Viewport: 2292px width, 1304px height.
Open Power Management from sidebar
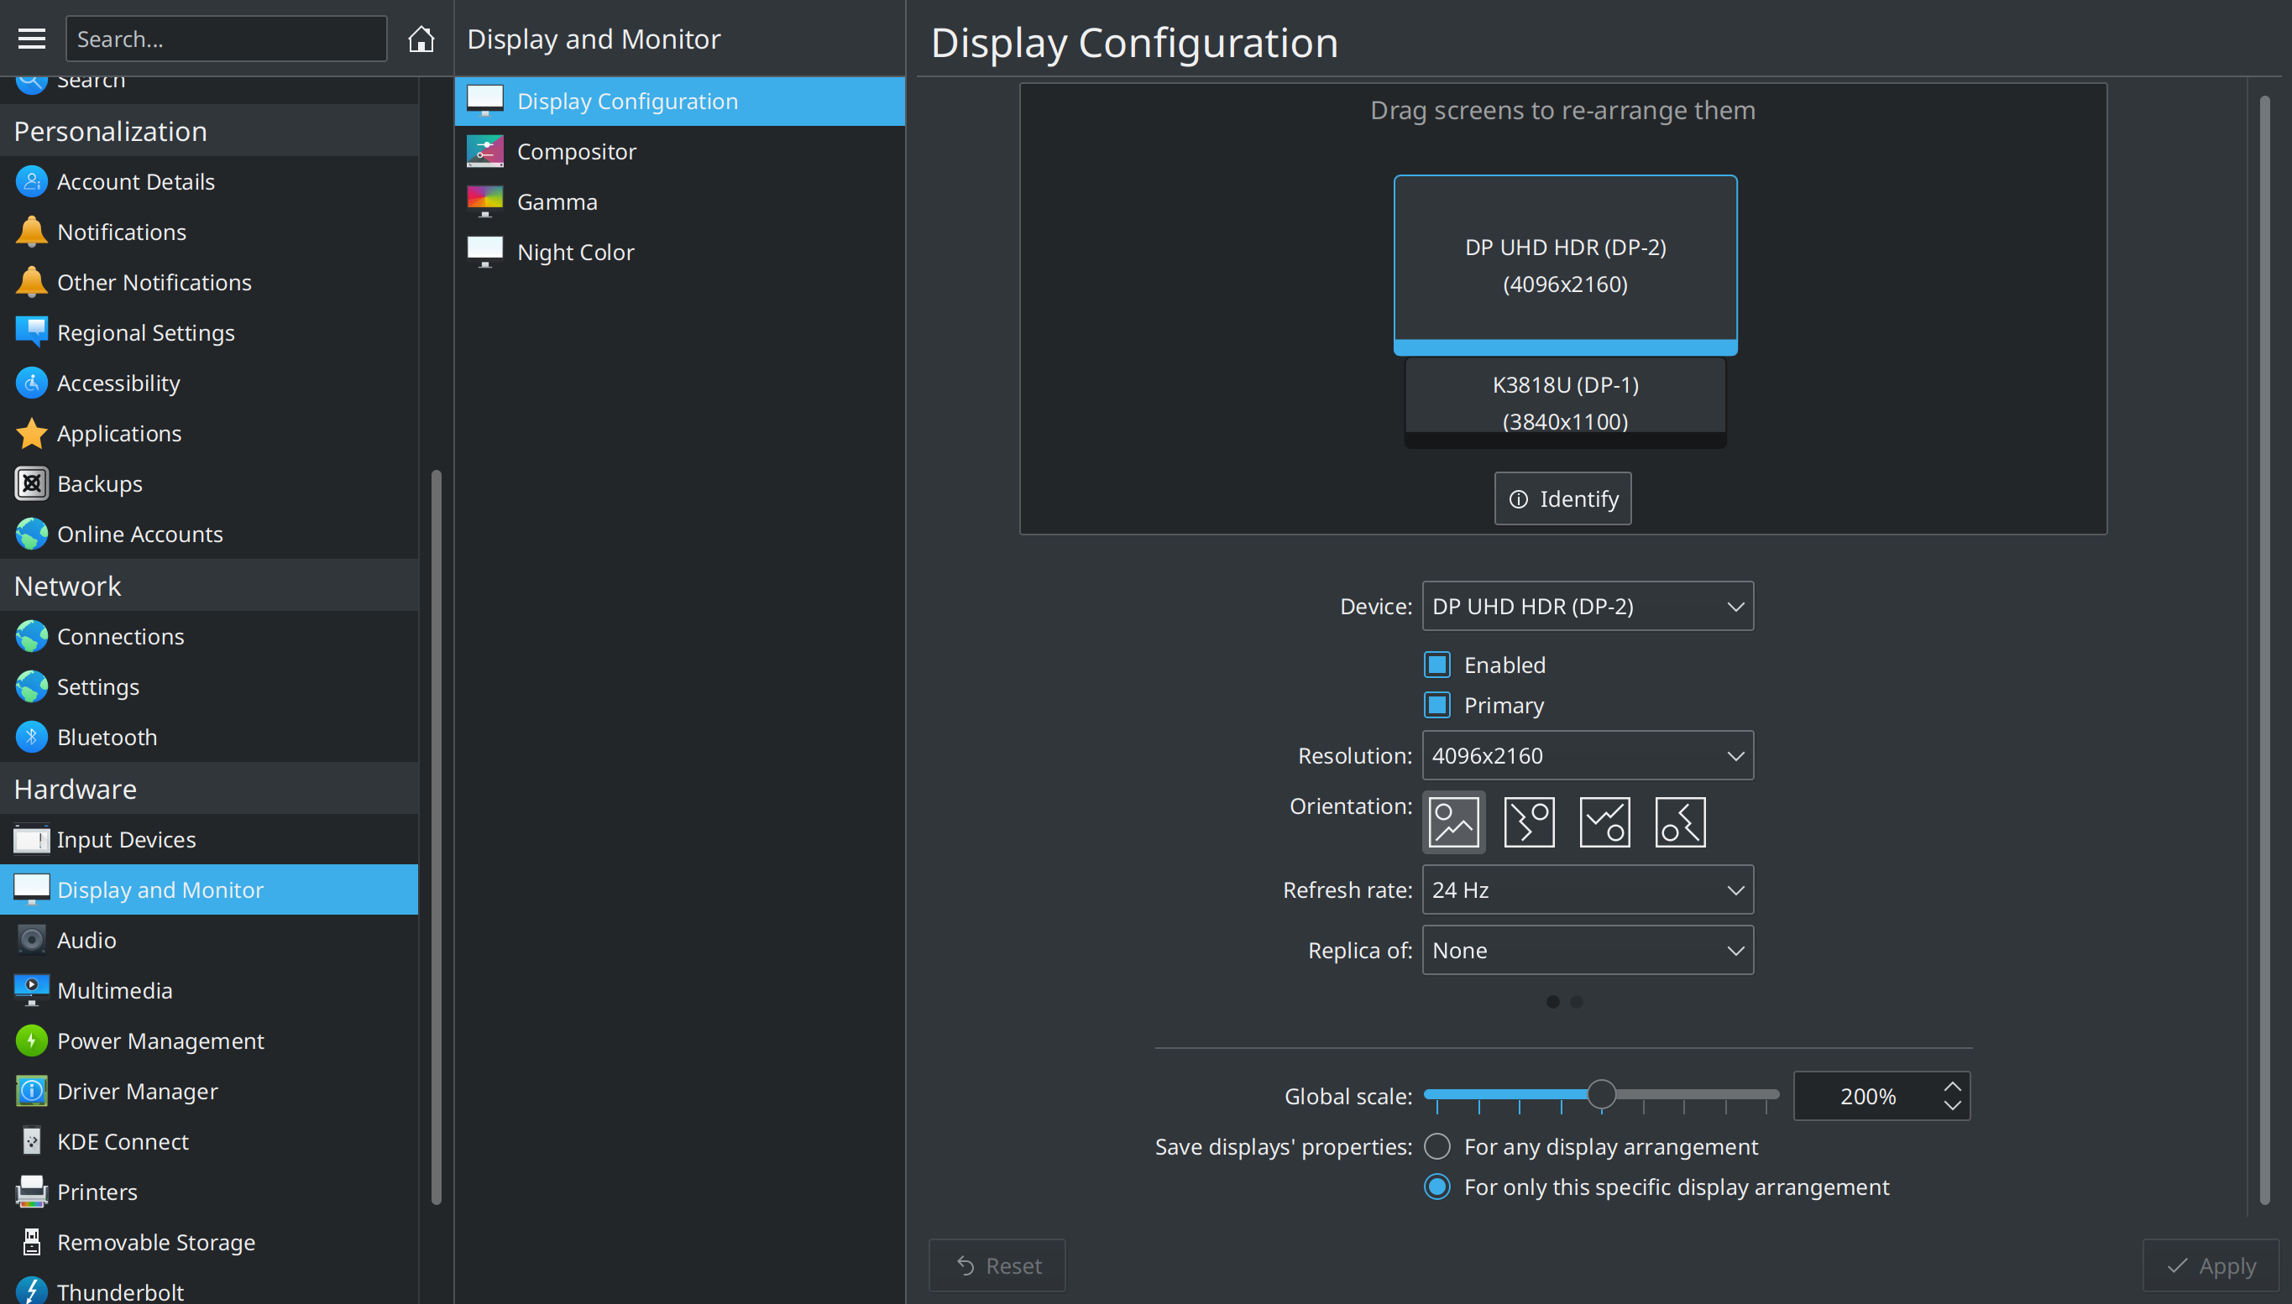(160, 1040)
